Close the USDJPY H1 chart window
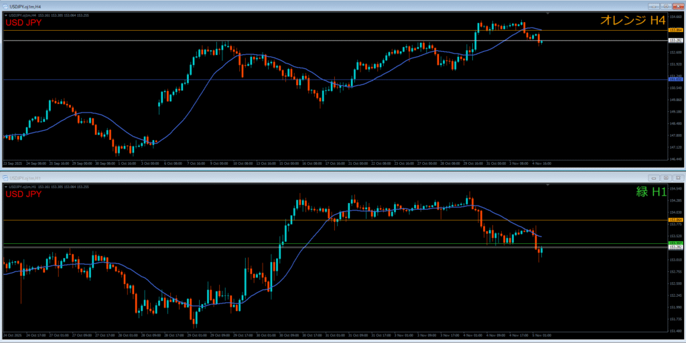The width and height of the screenshot is (686, 343). tap(678, 178)
